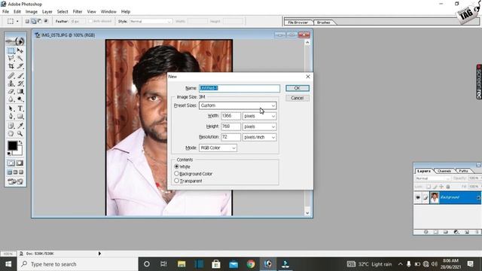Click Cancel in the New dialog
The width and height of the screenshot is (482, 271).
click(297, 98)
